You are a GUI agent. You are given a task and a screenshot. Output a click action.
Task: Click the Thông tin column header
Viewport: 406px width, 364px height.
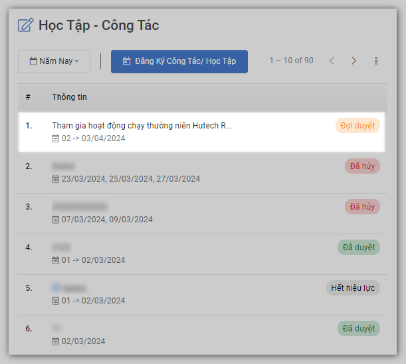tap(69, 97)
